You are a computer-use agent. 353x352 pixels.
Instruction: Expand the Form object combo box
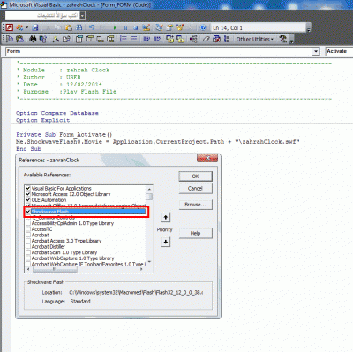tap(316, 51)
